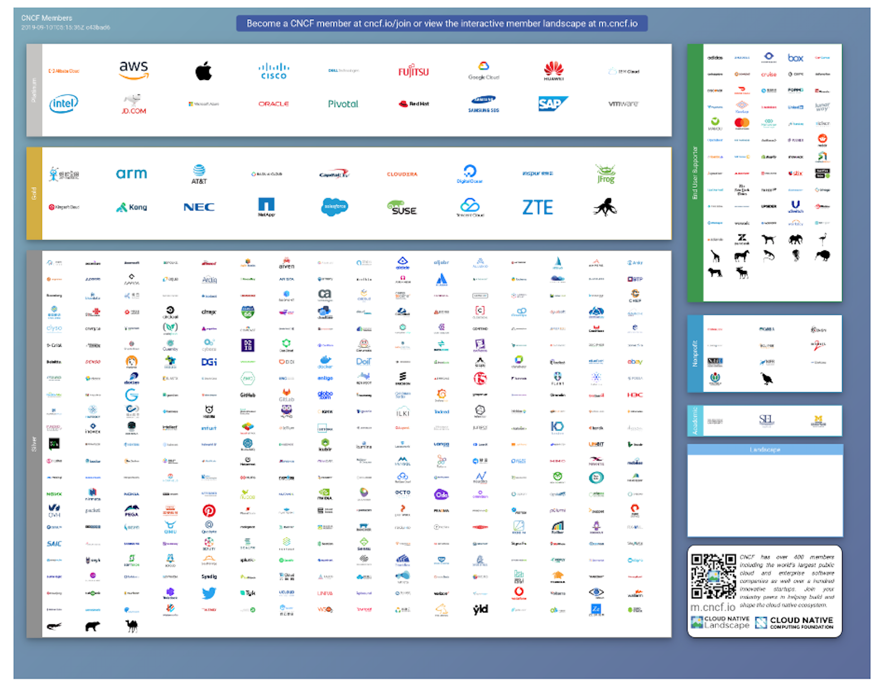
Task: Click the DGi logo
Action: pos(209,362)
